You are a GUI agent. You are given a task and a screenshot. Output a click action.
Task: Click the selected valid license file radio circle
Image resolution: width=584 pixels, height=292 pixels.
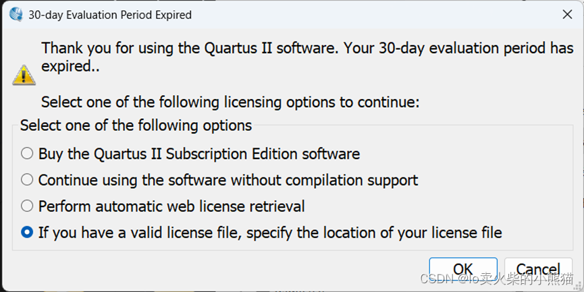coord(27,233)
